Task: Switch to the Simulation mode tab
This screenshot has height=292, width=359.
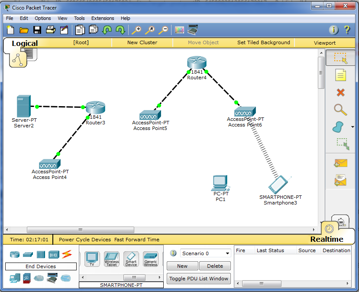Action: [341, 221]
